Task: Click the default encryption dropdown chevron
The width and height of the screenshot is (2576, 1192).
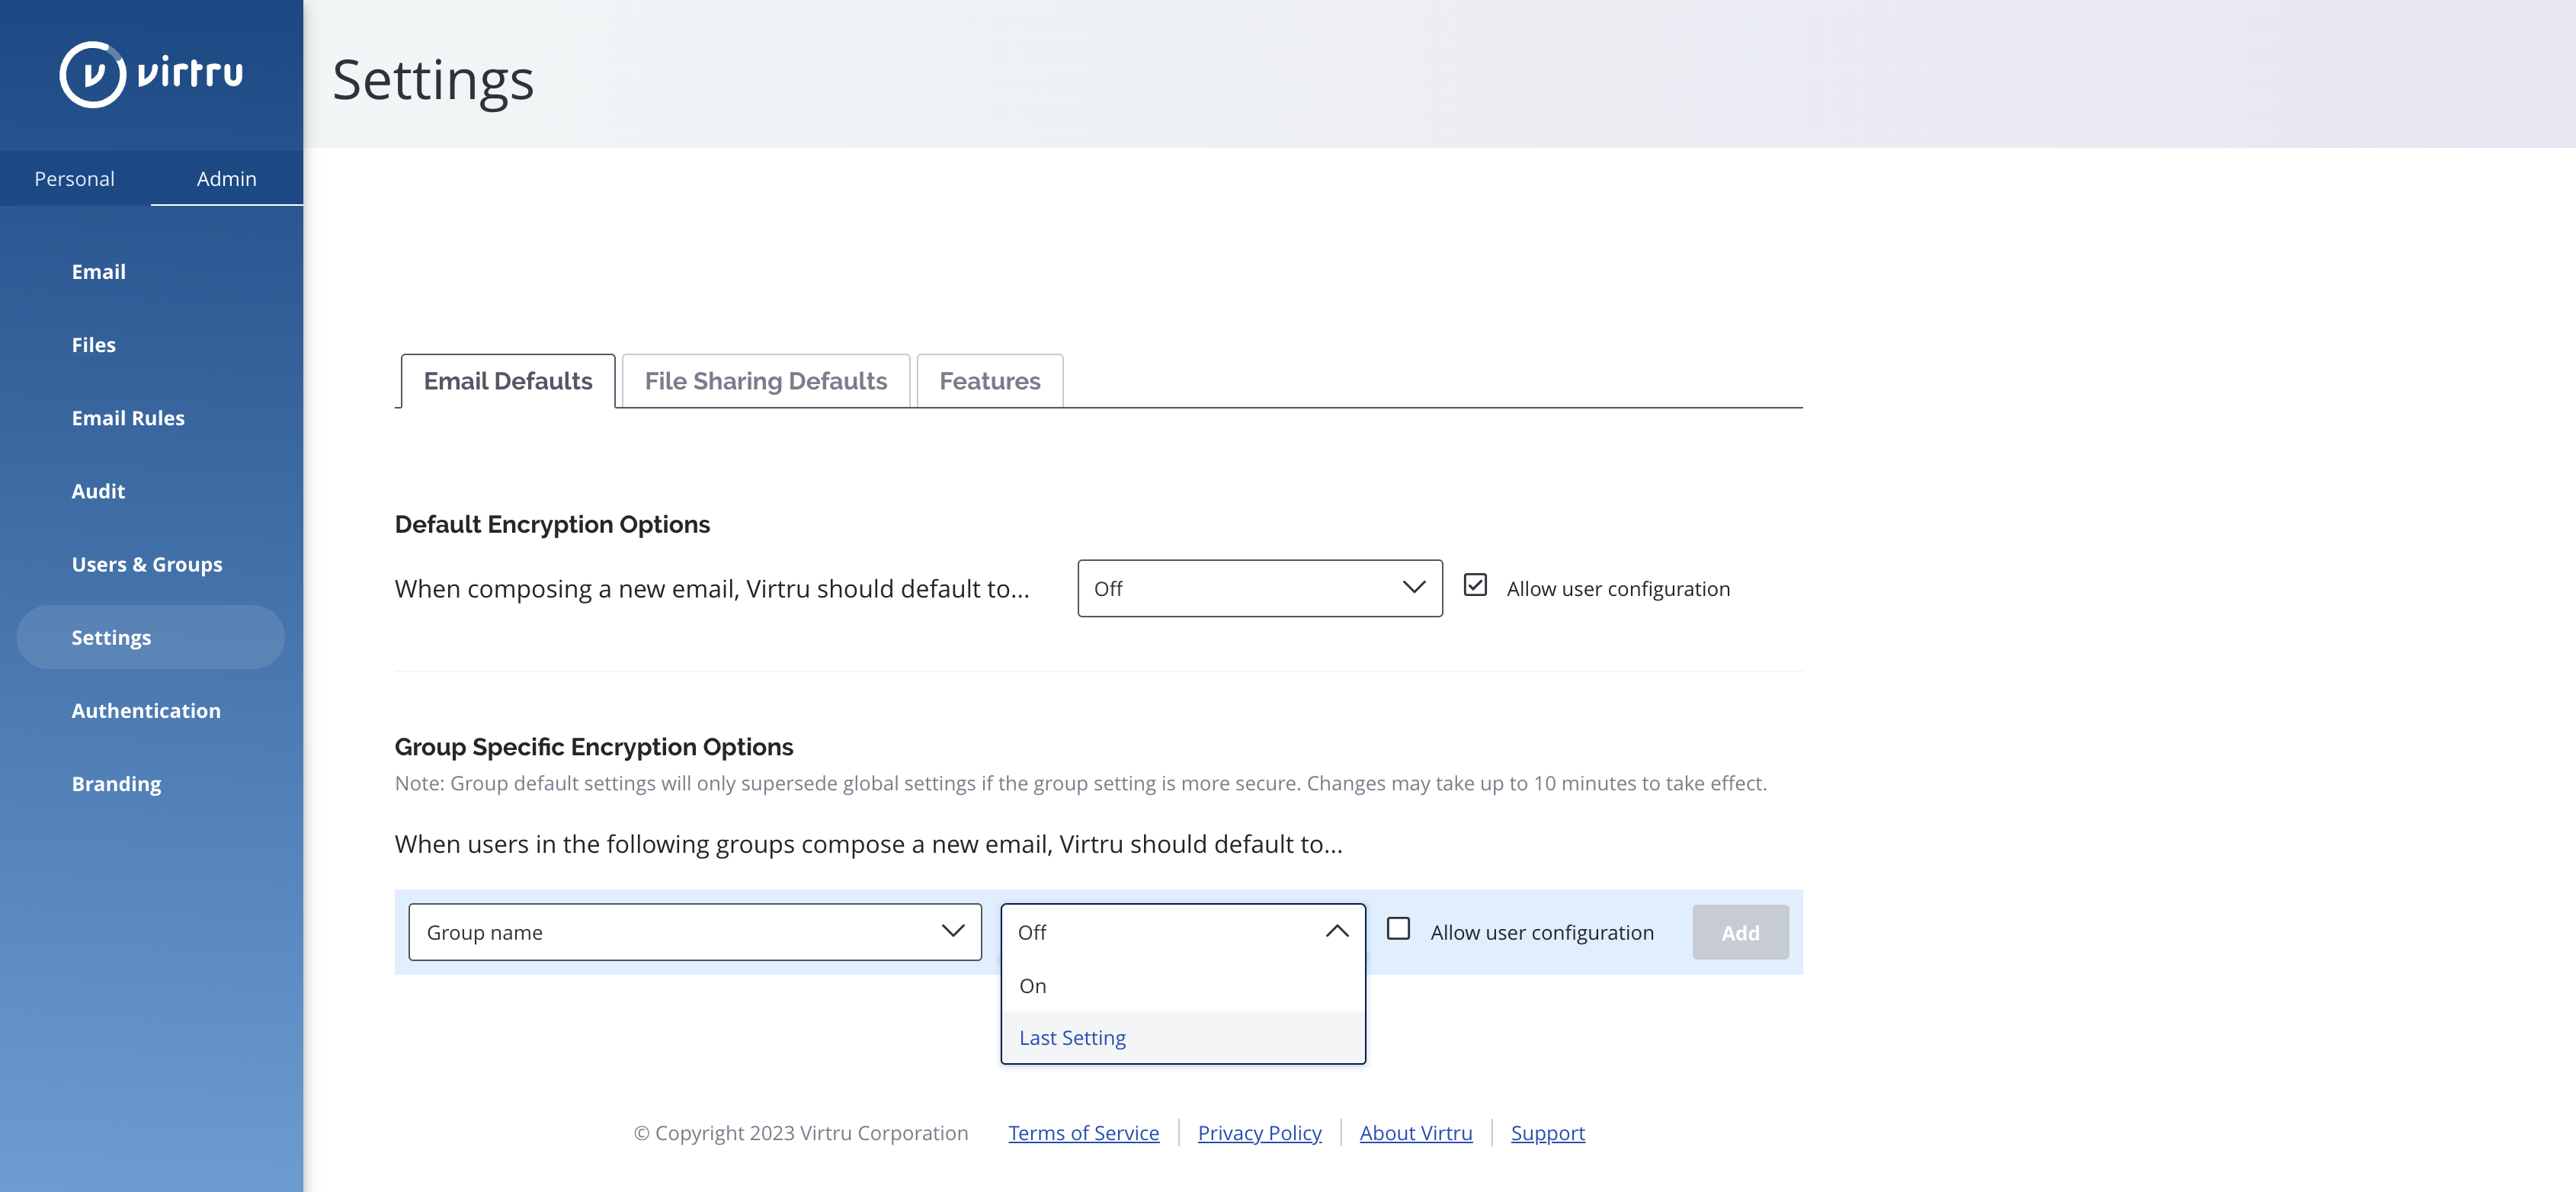Action: pos(1414,587)
